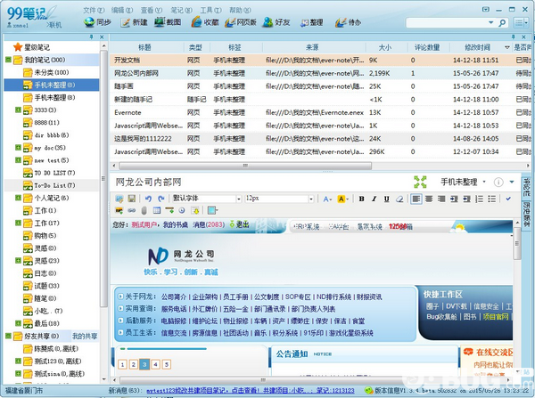The height and width of the screenshot is (398, 535).
Task: Open the 笔记 menu
Action: pyautogui.click(x=181, y=10)
